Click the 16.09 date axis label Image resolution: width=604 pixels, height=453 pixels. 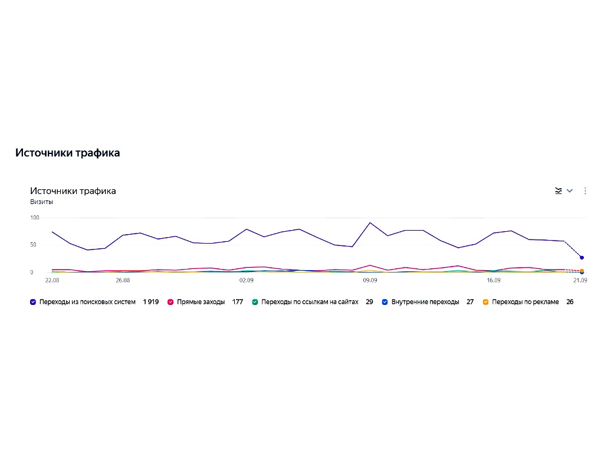click(494, 280)
